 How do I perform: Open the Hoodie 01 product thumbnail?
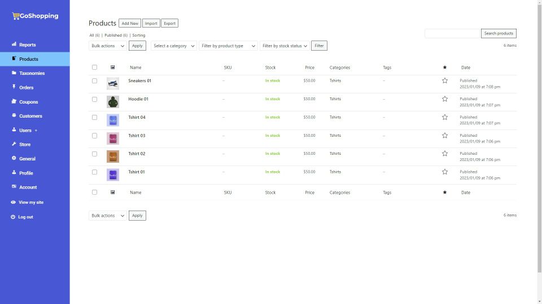pyautogui.click(x=113, y=102)
